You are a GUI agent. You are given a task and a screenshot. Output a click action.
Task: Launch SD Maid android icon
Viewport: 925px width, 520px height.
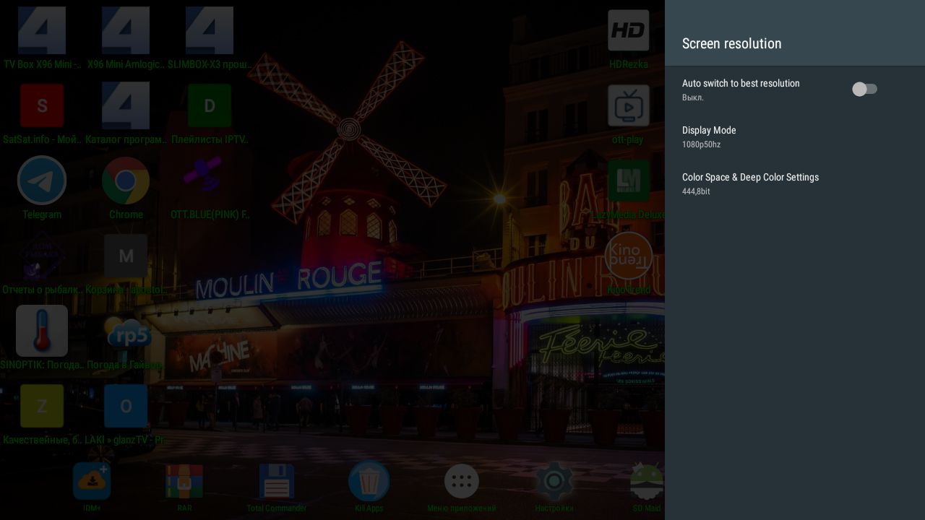point(647,482)
